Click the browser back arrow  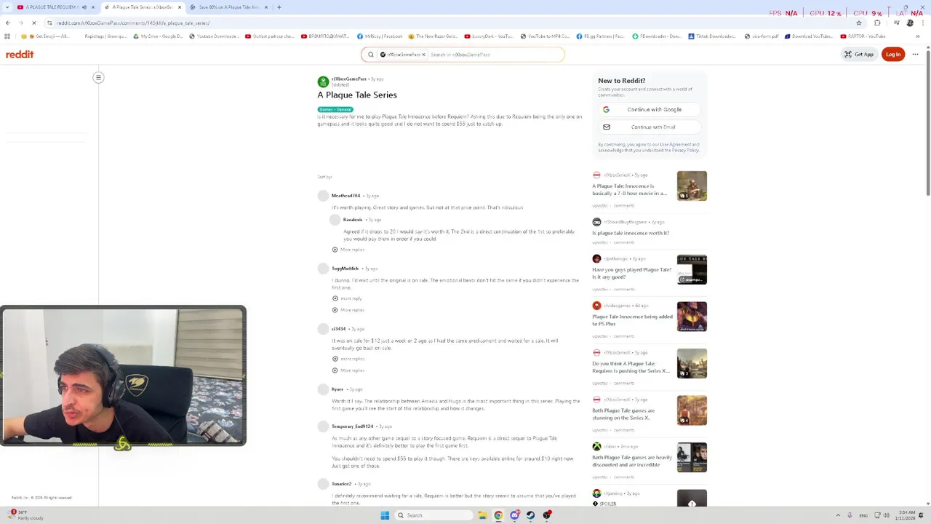pos(8,23)
